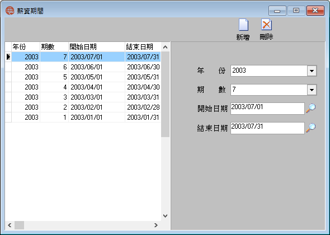This screenshot has width=330, height=235.
Task: Click in the 結束日期 input field
Action: (267, 128)
